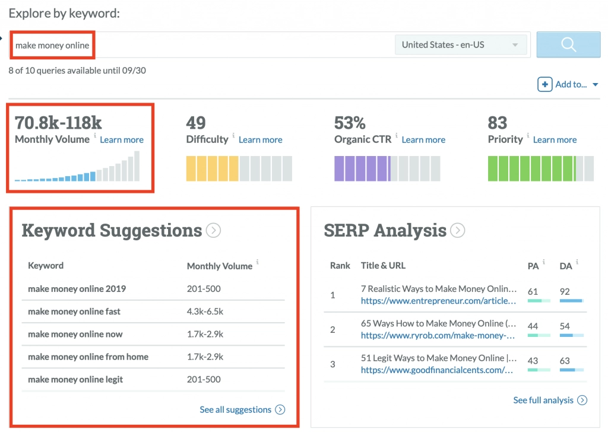
Task: Click the info icon beside Priority
Action: pyautogui.click(x=528, y=136)
